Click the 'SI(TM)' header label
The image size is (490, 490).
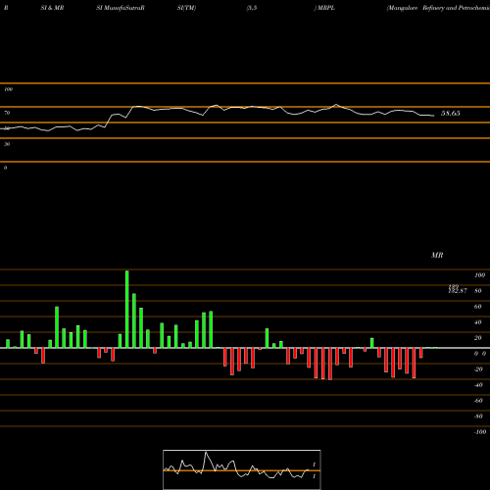coord(186,8)
